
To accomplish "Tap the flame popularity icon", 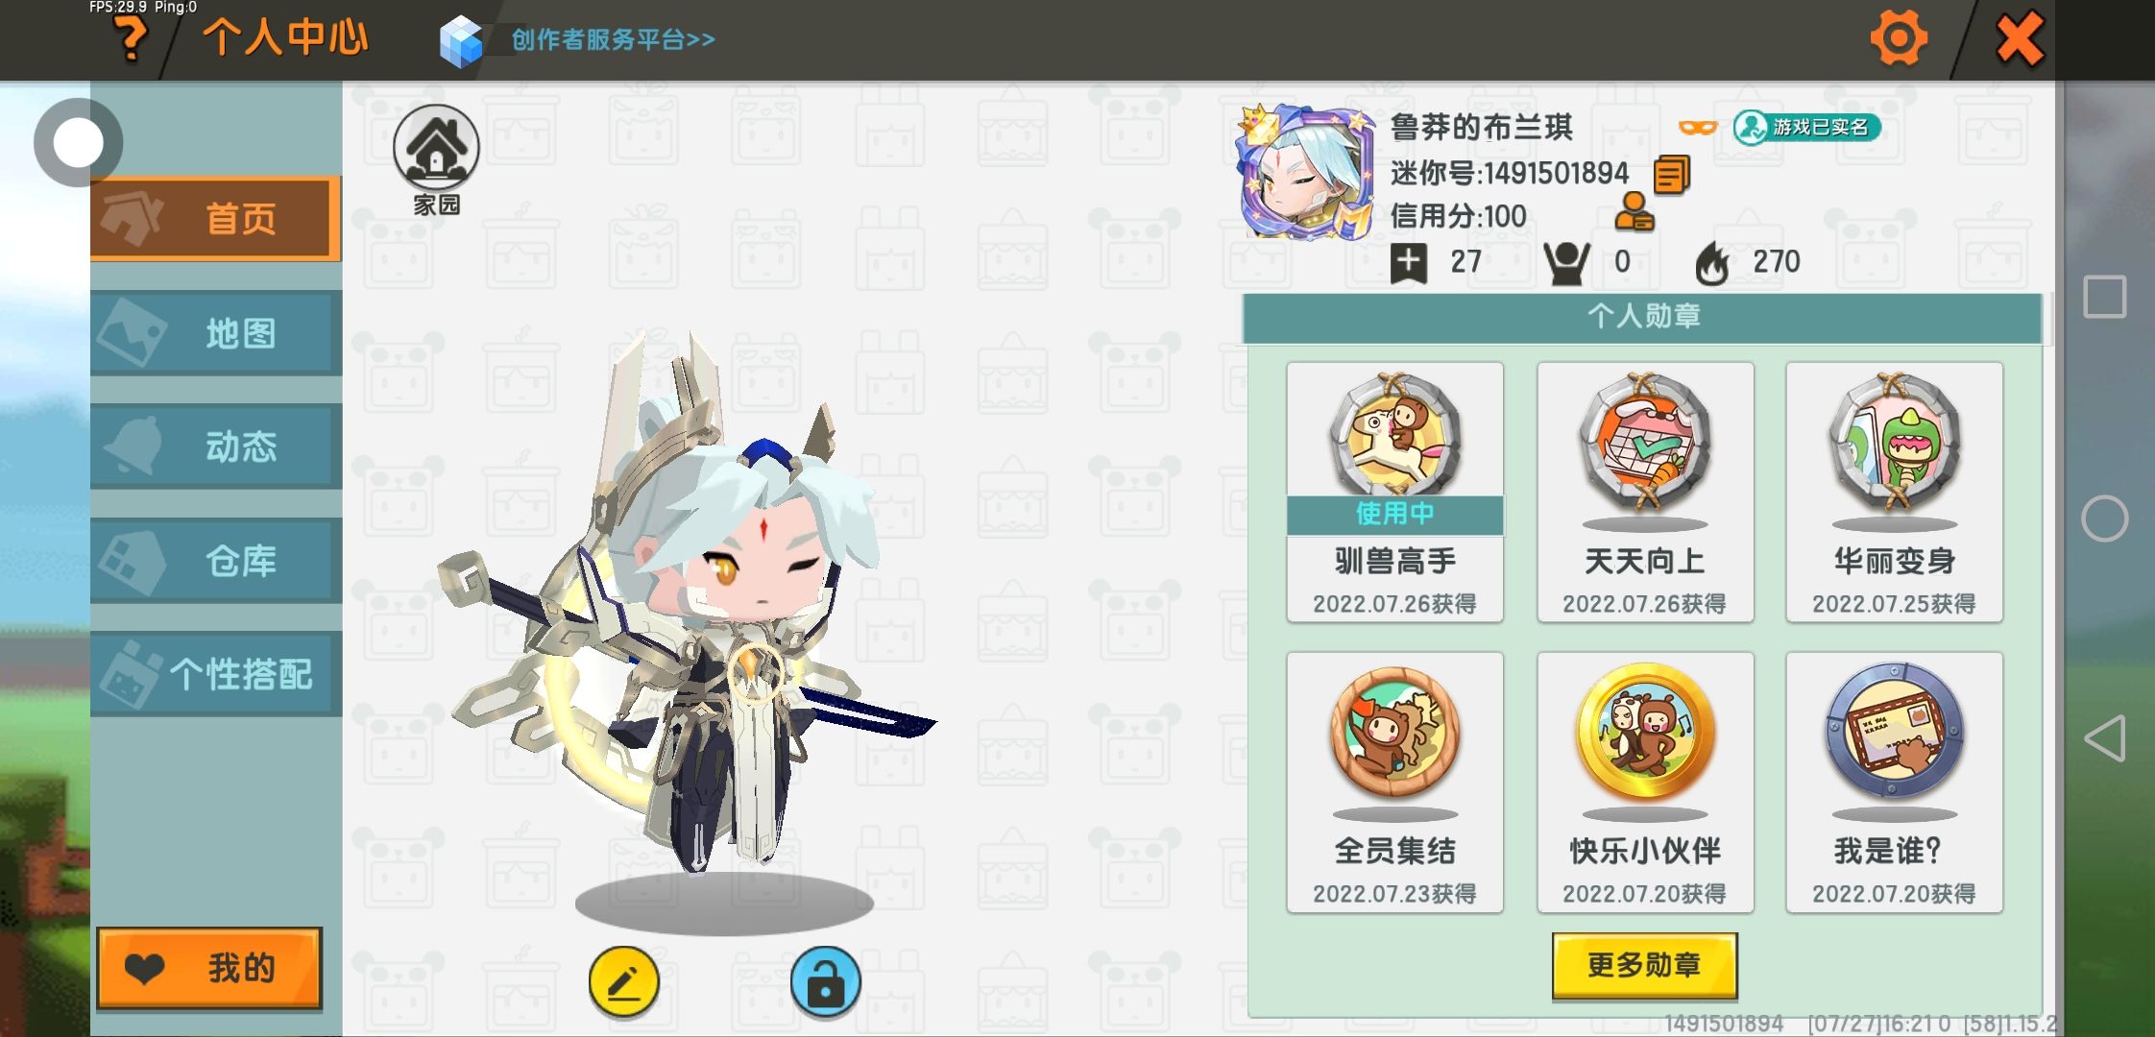I will [x=1712, y=263].
